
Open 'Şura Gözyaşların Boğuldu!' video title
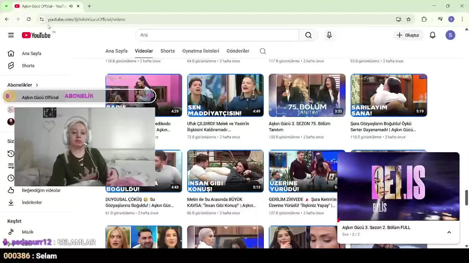tap(383, 127)
